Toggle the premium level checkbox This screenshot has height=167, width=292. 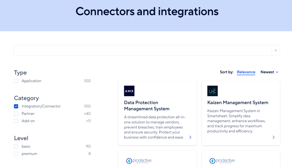[x=16, y=154]
